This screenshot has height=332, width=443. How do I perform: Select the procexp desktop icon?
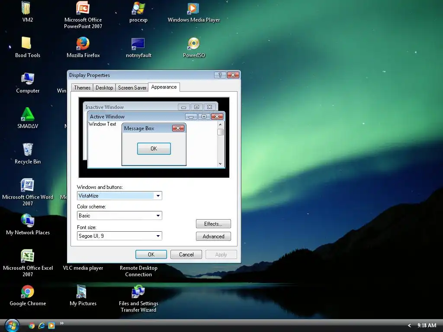(138, 9)
